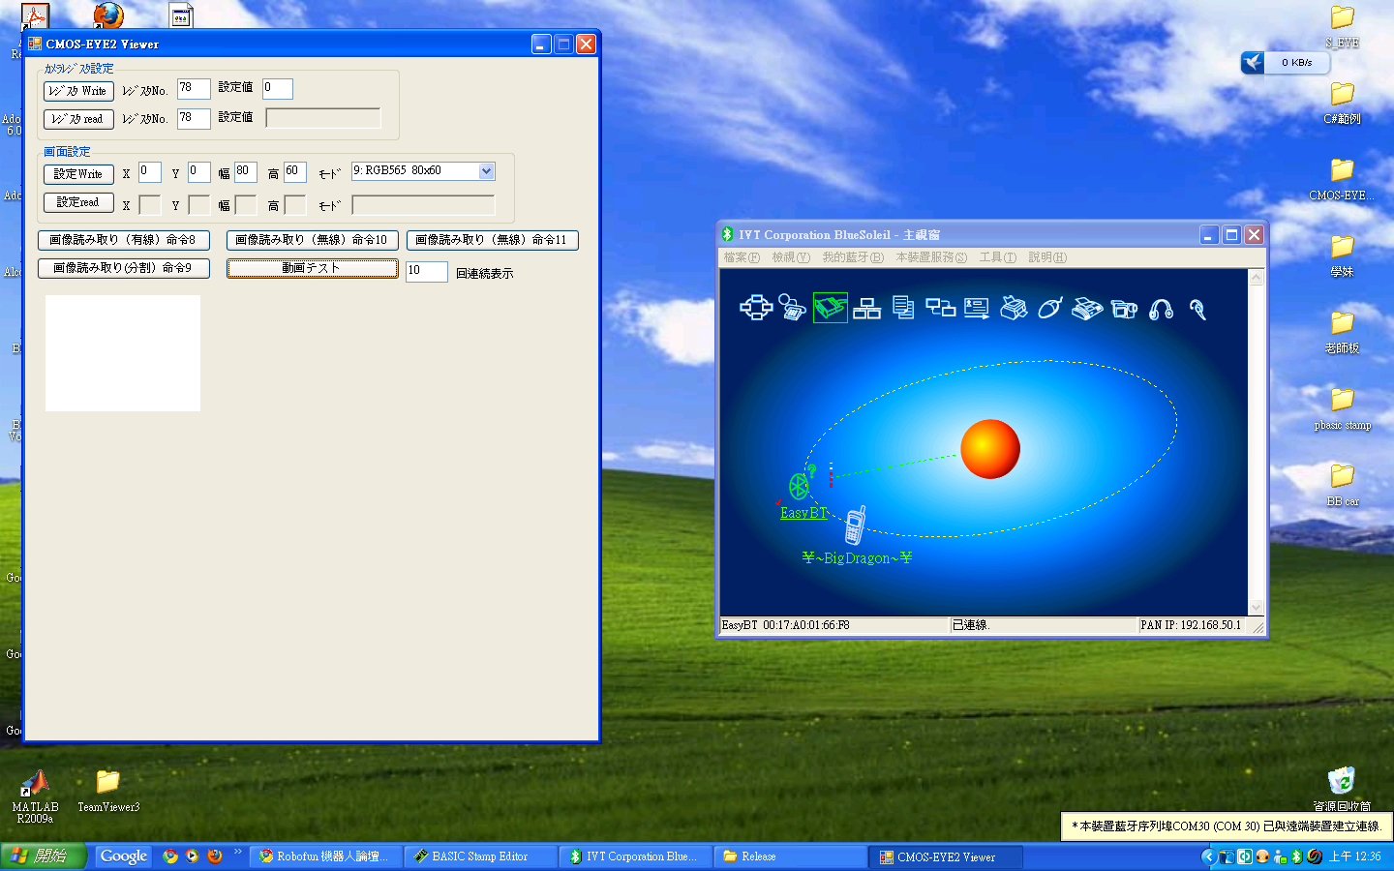This screenshot has width=1394, height=871.
Task: Click 画像読み取り(分割)命令9 button
Action: (x=124, y=268)
